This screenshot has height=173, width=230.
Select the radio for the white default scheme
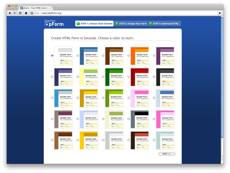[52, 56]
